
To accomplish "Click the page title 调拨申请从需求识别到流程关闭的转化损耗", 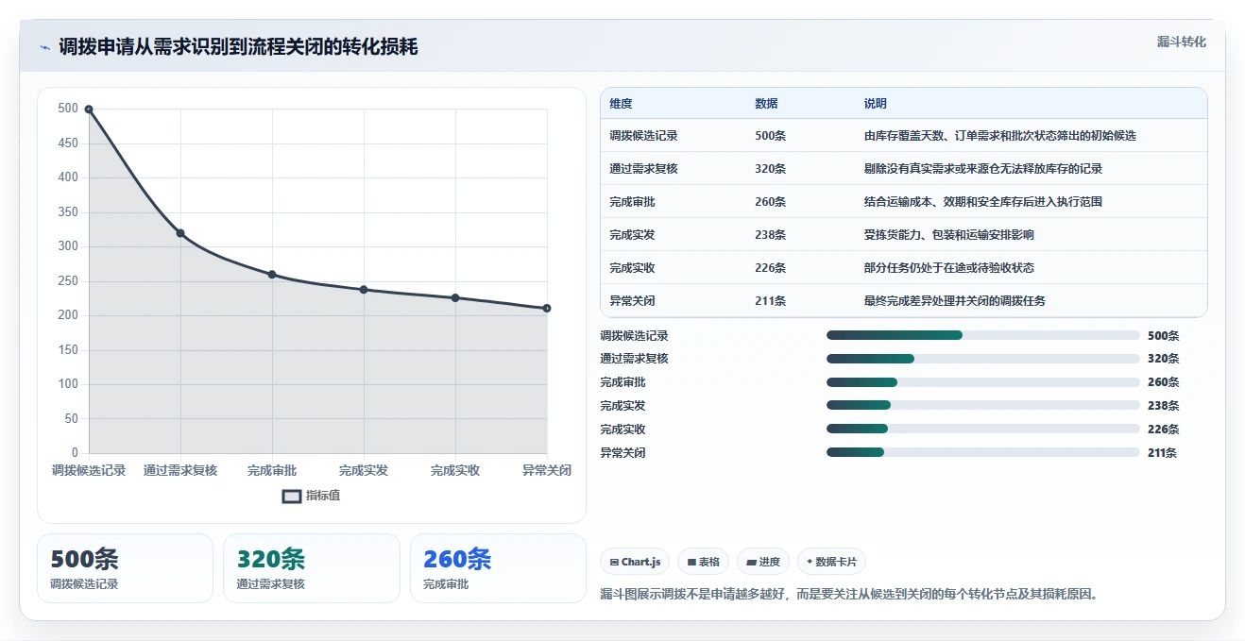I will tap(238, 47).
